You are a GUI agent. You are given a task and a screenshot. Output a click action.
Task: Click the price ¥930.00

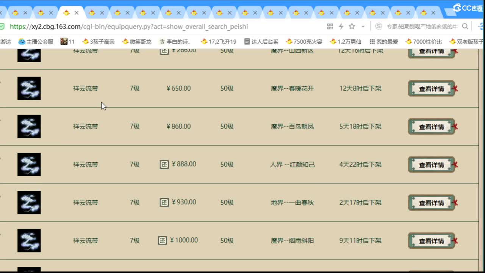pos(184,202)
